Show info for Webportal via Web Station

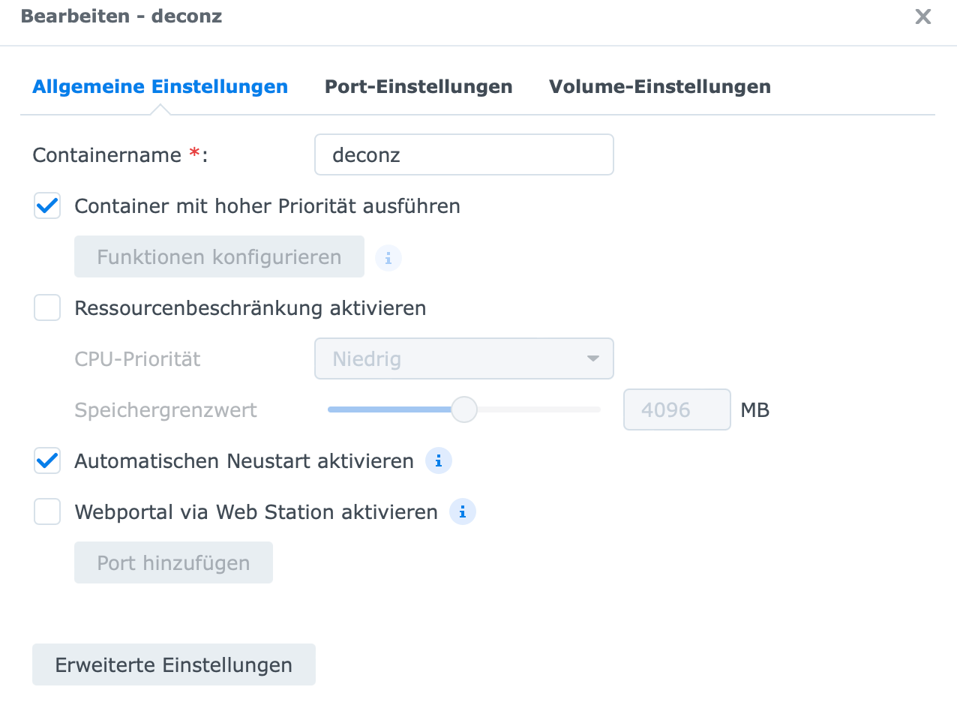pyautogui.click(x=463, y=512)
